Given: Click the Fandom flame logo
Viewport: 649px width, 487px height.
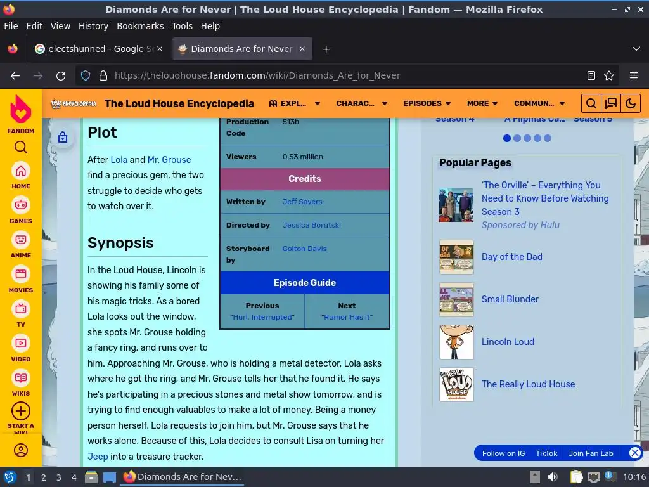Looking at the screenshot, I should (x=21, y=109).
